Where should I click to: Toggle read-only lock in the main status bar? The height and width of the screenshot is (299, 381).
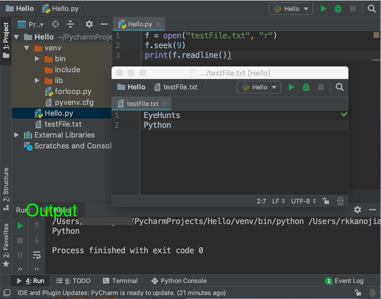coord(358,293)
